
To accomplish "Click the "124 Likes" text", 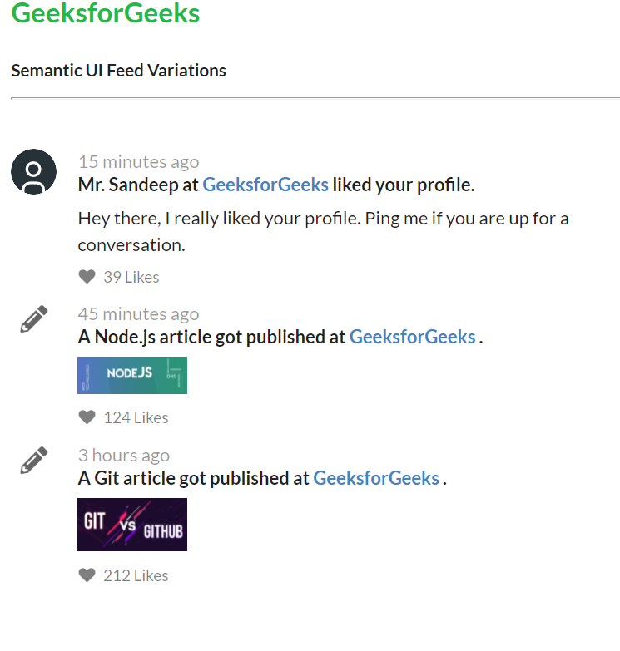I will (136, 417).
